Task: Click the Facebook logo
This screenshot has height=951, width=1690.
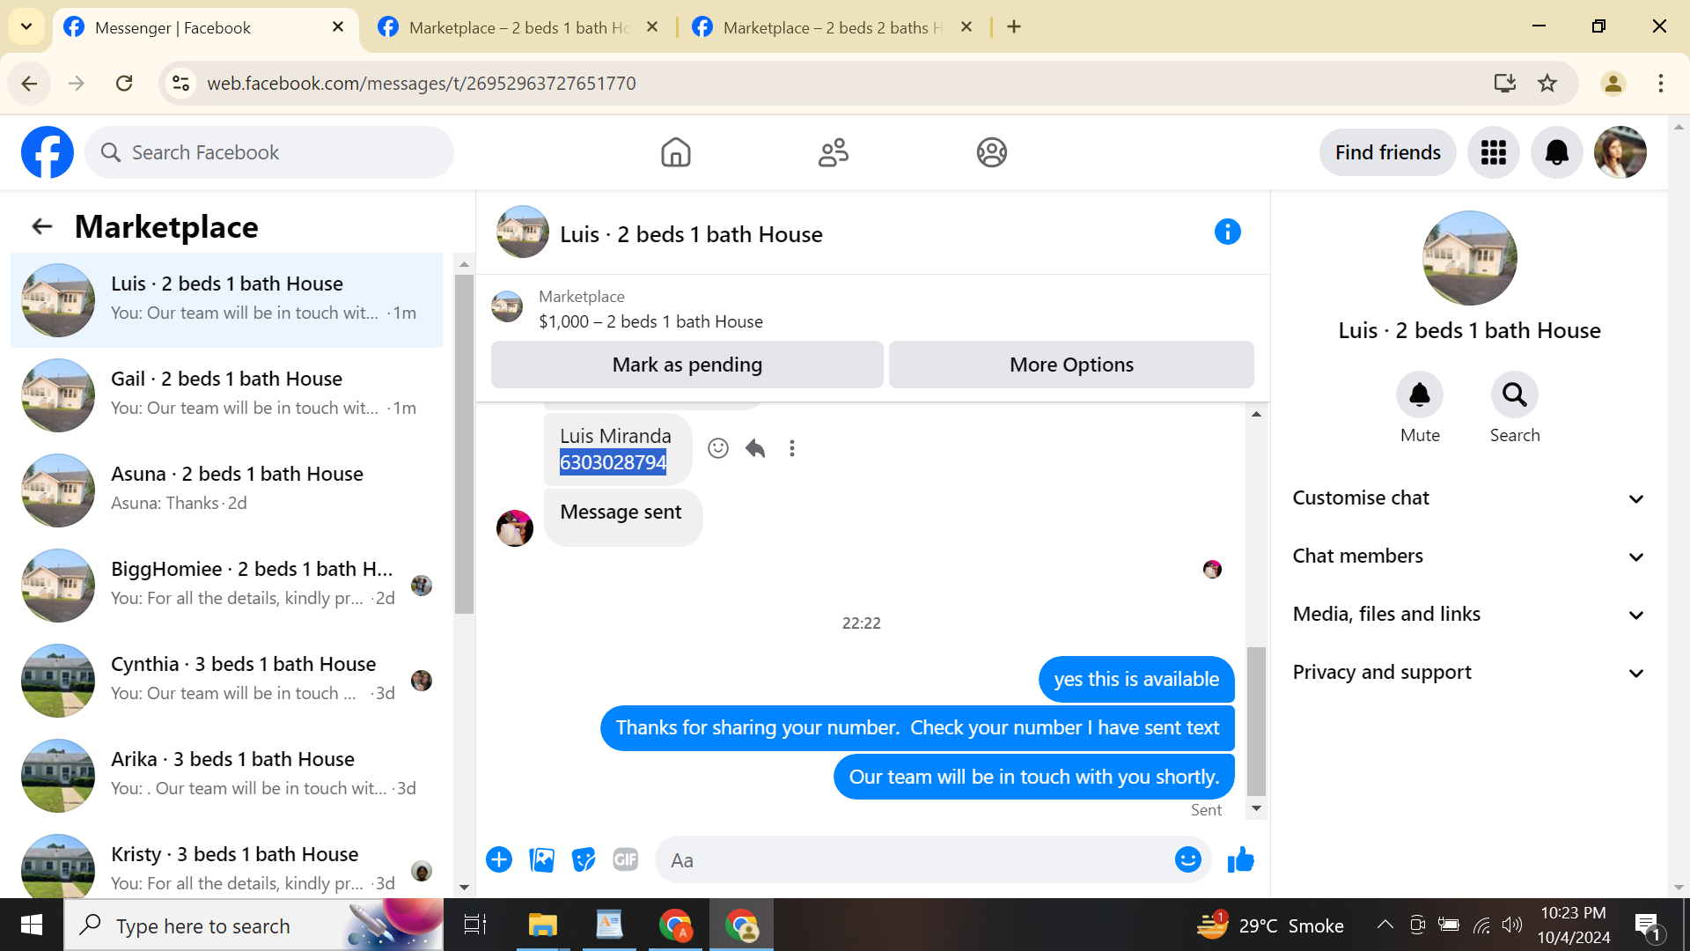Action: coord(48,152)
